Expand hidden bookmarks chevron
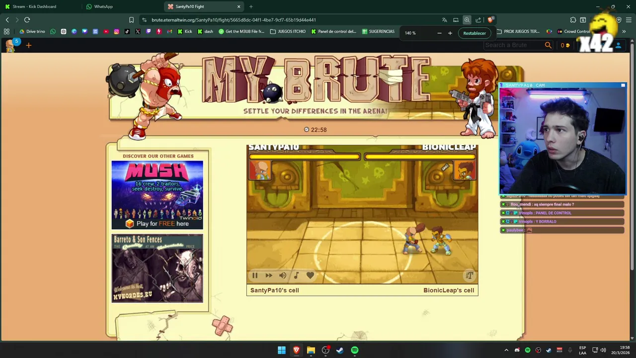The image size is (636, 358). (624, 31)
